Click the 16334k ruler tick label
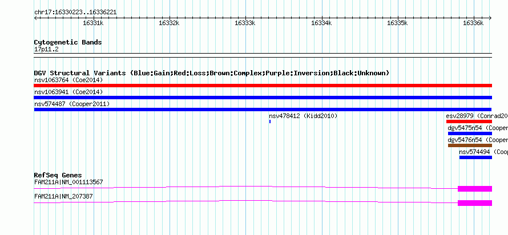Viewport: 508px width, 235px height. coord(321,23)
